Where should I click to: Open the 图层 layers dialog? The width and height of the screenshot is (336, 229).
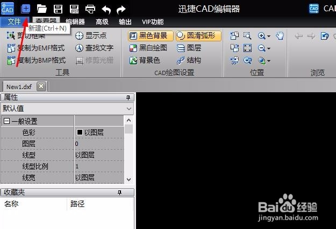pos(189,48)
